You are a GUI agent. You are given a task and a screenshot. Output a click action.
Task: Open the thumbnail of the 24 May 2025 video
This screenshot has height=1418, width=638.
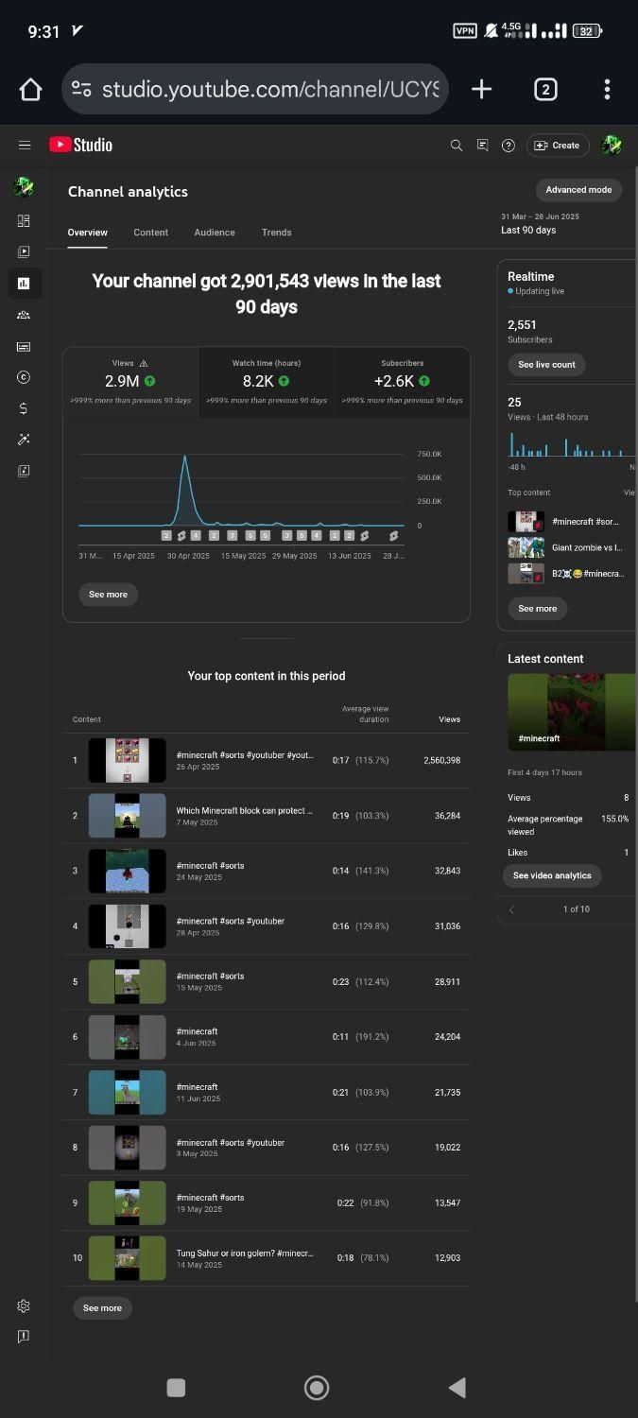coord(127,871)
